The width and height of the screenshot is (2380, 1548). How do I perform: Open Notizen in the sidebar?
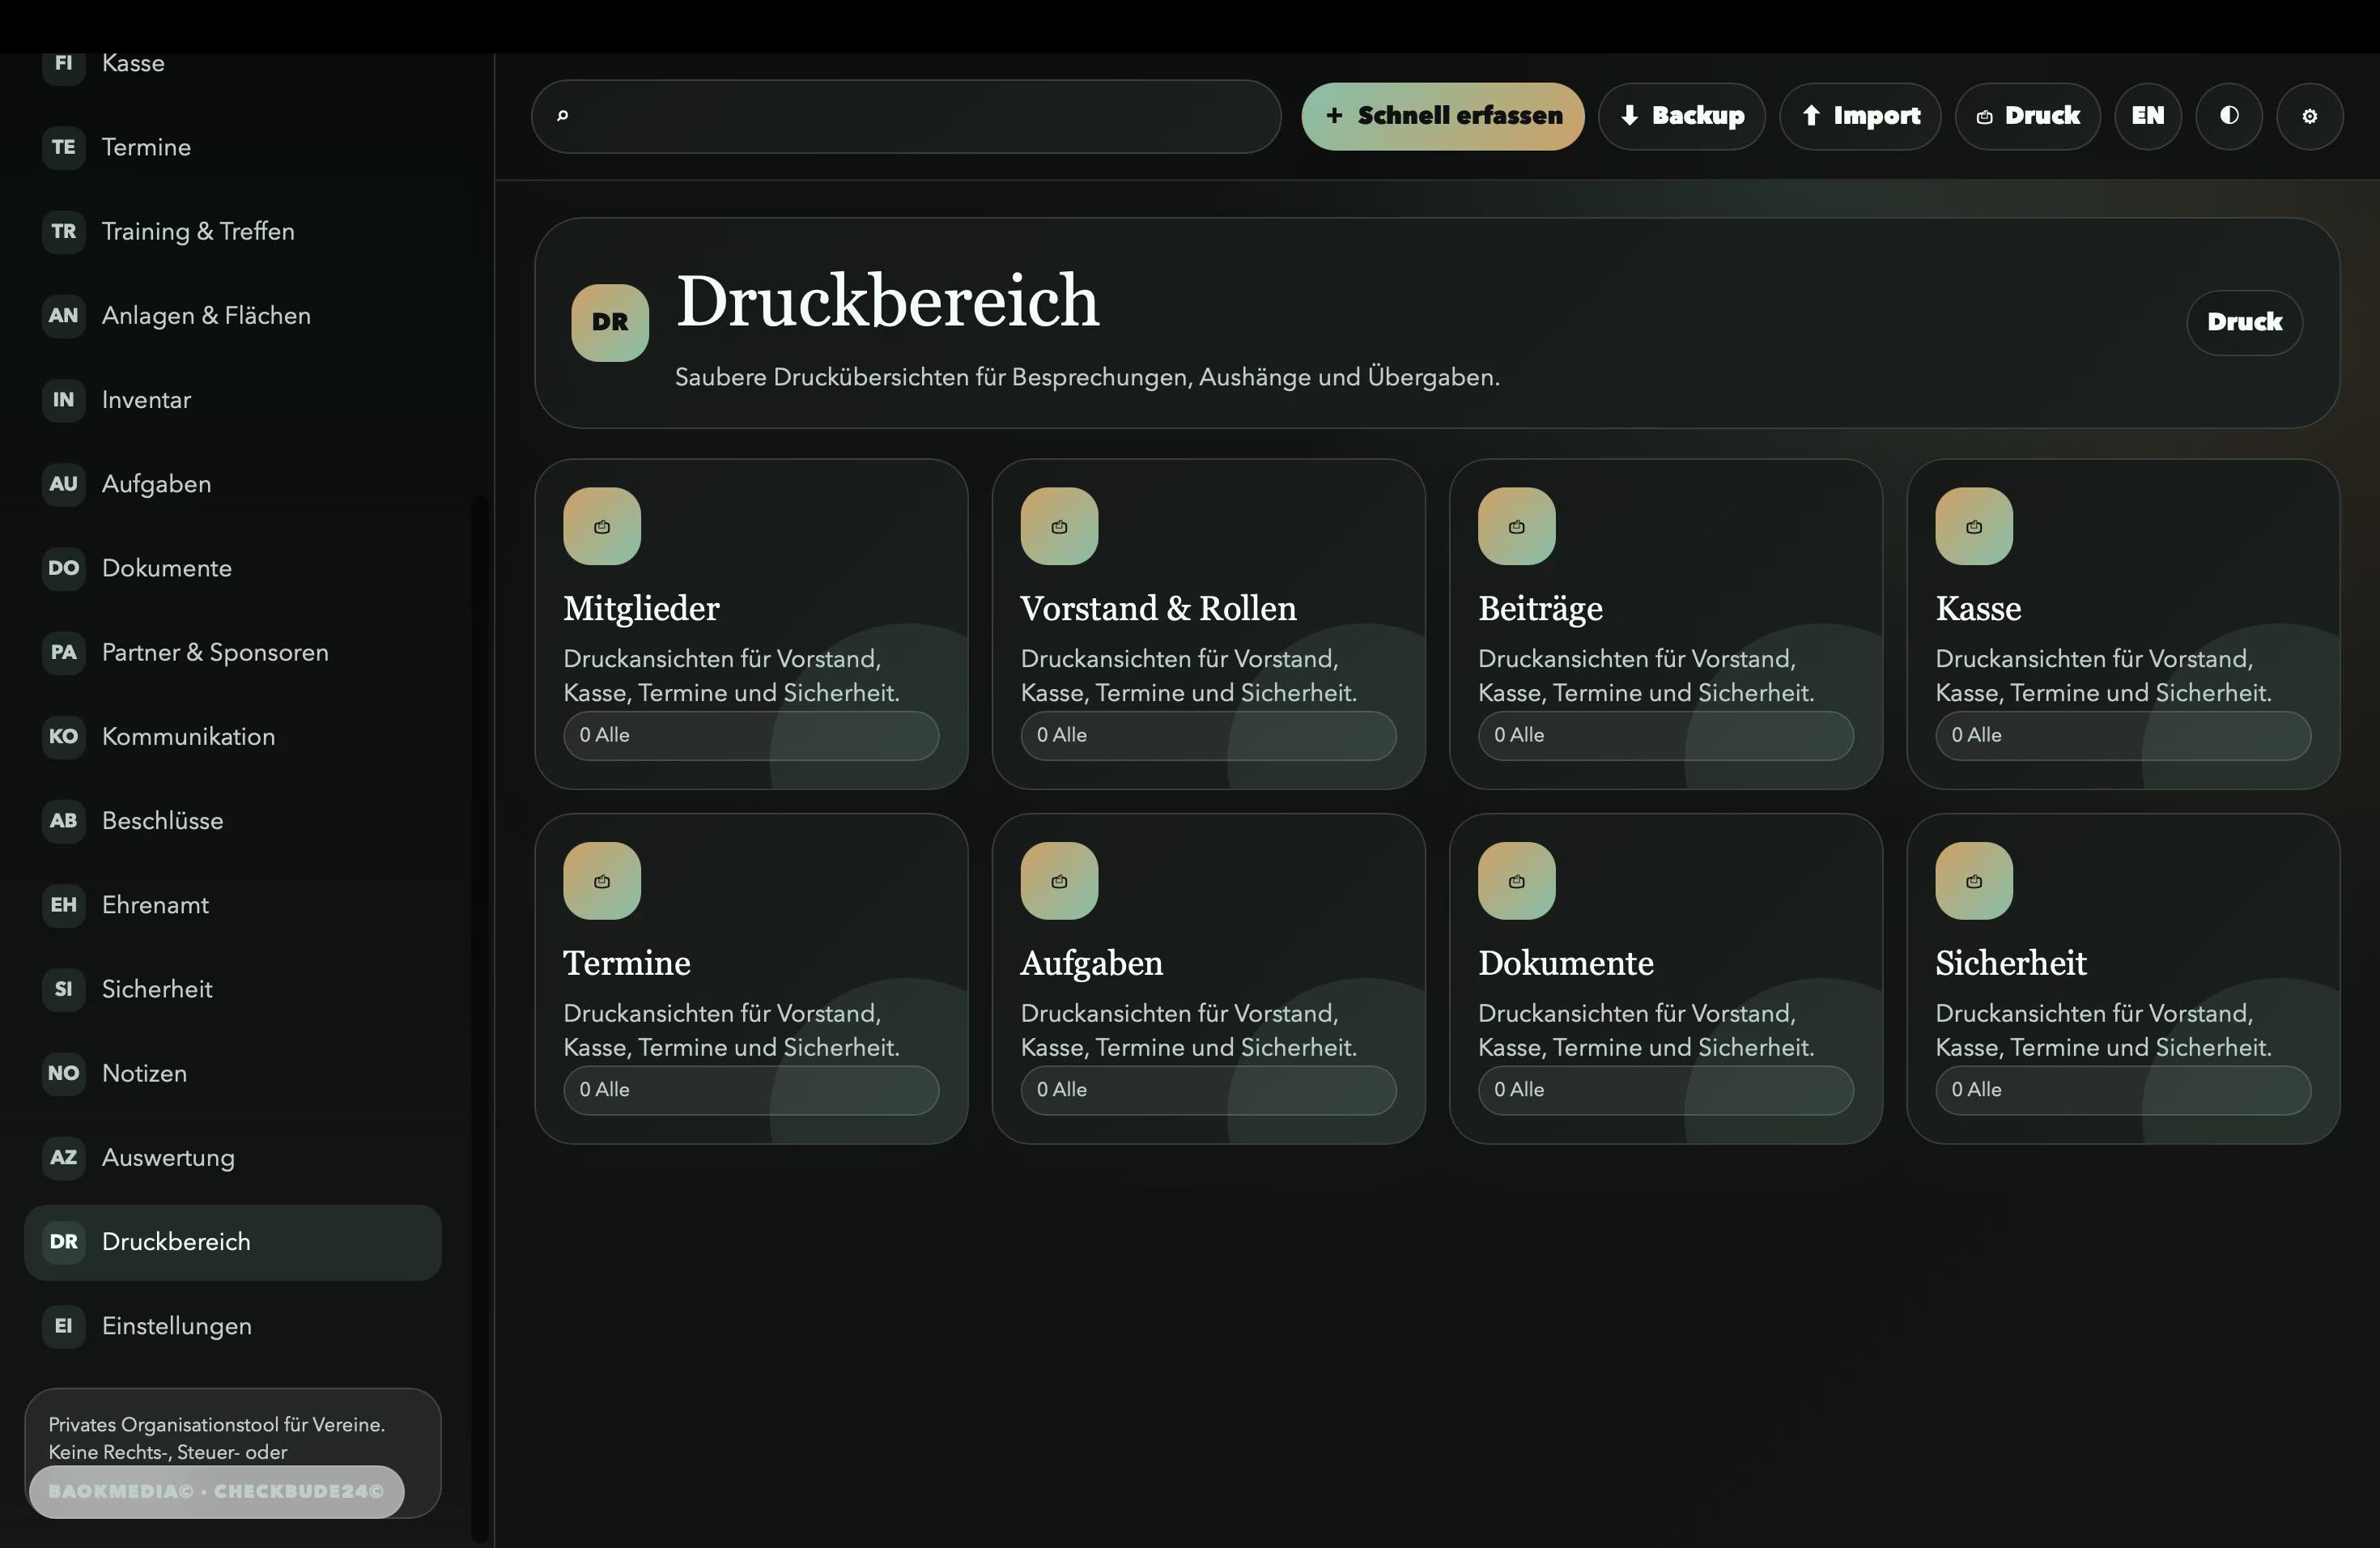point(232,1073)
